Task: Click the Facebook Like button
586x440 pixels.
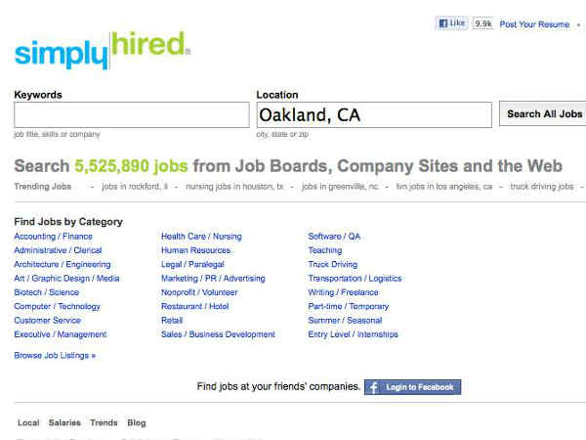Action: click(451, 23)
